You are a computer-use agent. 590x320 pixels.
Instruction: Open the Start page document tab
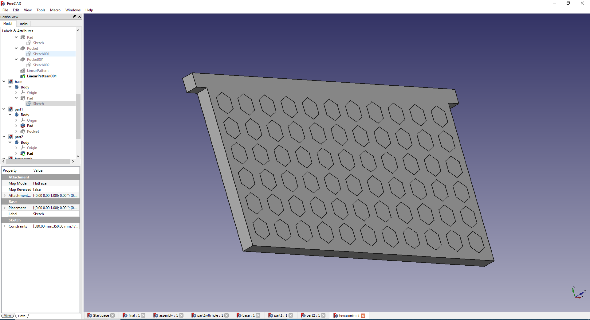pyautogui.click(x=101, y=315)
